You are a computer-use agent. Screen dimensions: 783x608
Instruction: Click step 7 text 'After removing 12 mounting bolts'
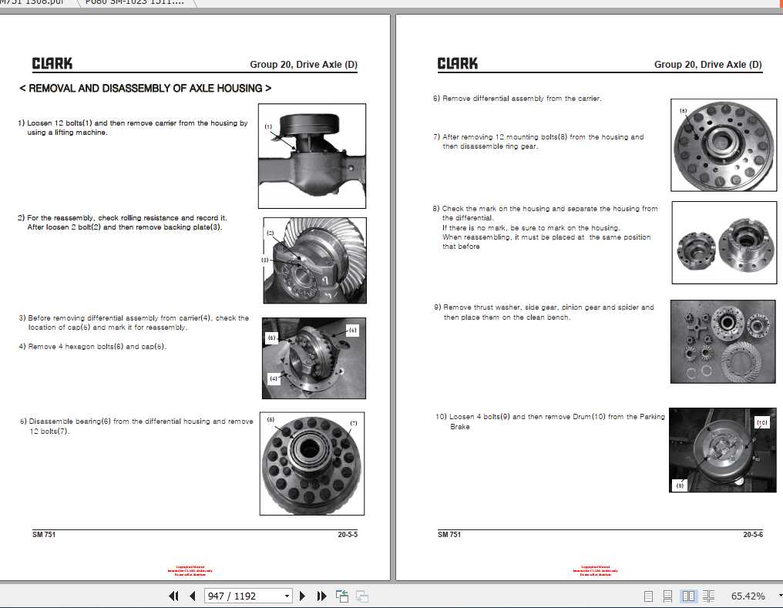click(x=538, y=141)
